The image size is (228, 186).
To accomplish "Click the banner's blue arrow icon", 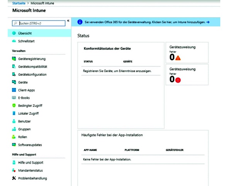I will tap(208, 22).
